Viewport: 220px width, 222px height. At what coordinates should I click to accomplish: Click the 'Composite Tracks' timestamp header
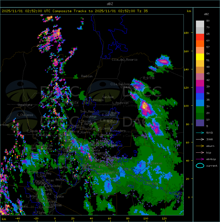75,11
